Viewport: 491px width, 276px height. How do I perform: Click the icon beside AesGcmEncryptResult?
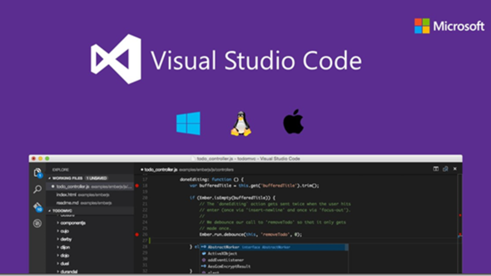point(204,266)
